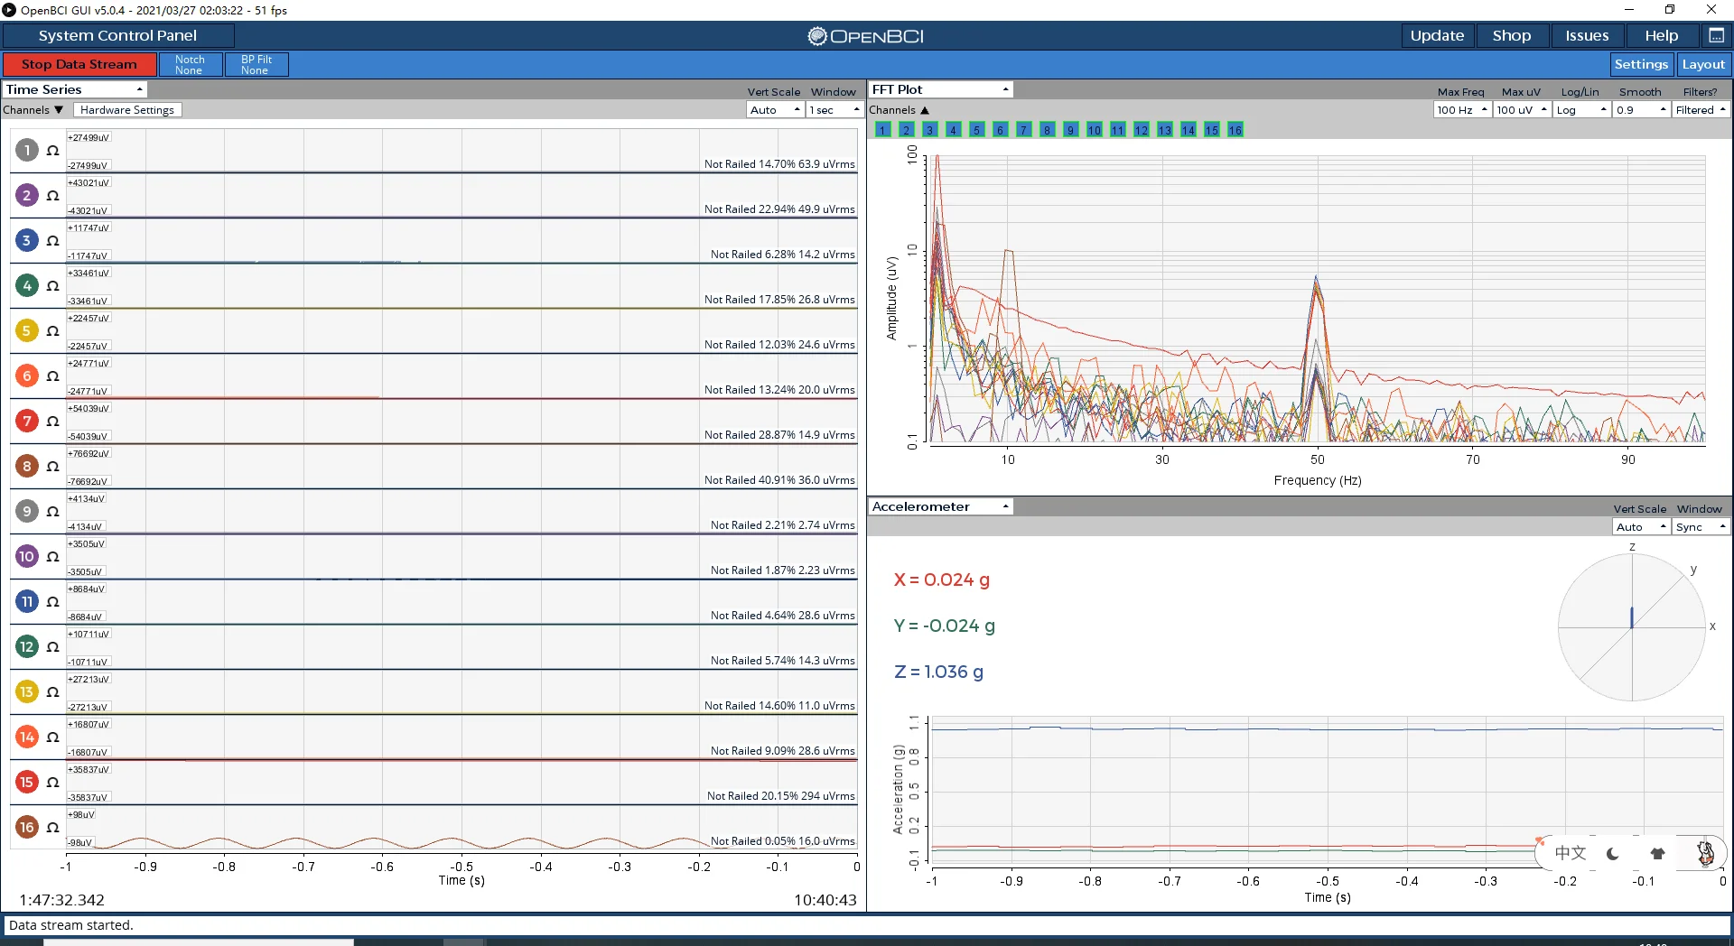The width and height of the screenshot is (1734, 946).
Task: Click the channel 1 number circle
Action: click(x=27, y=150)
